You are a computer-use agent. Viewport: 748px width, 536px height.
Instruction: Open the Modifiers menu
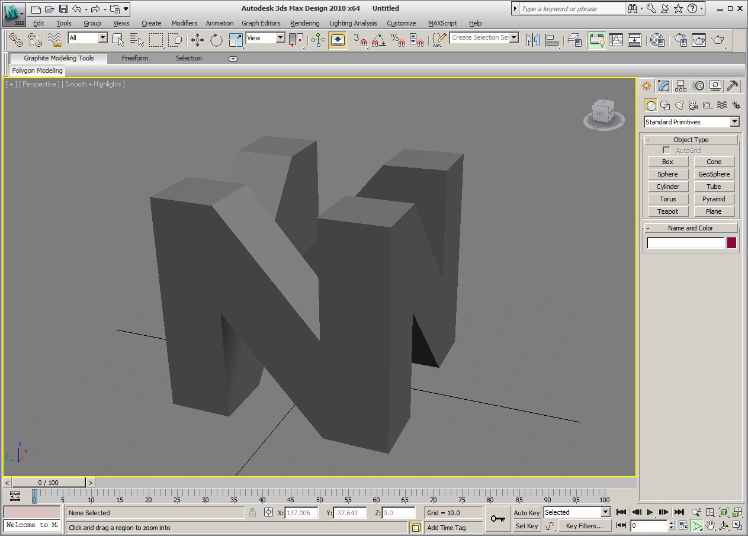pos(184,23)
